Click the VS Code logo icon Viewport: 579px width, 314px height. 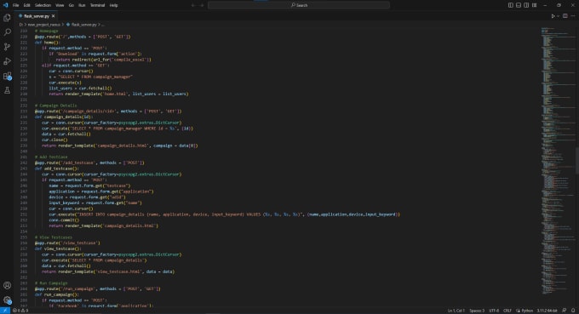5,5
